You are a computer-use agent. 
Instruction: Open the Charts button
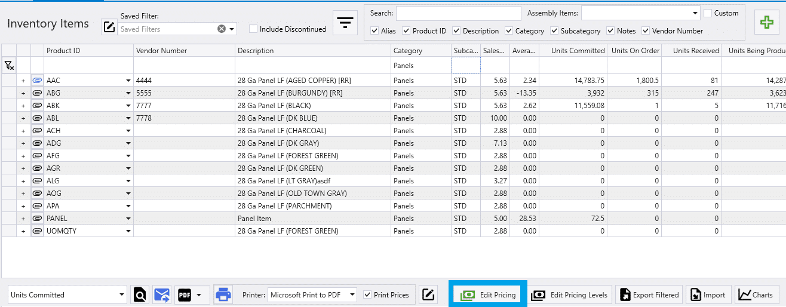coord(756,294)
